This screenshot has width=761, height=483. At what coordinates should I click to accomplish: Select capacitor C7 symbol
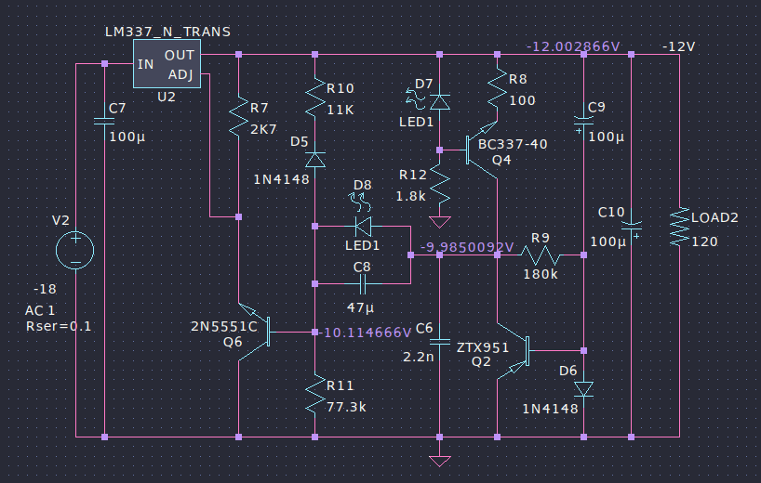[104, 121]
